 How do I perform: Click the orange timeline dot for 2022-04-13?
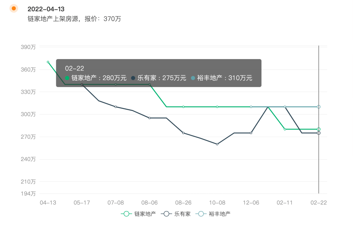(14, 8)
